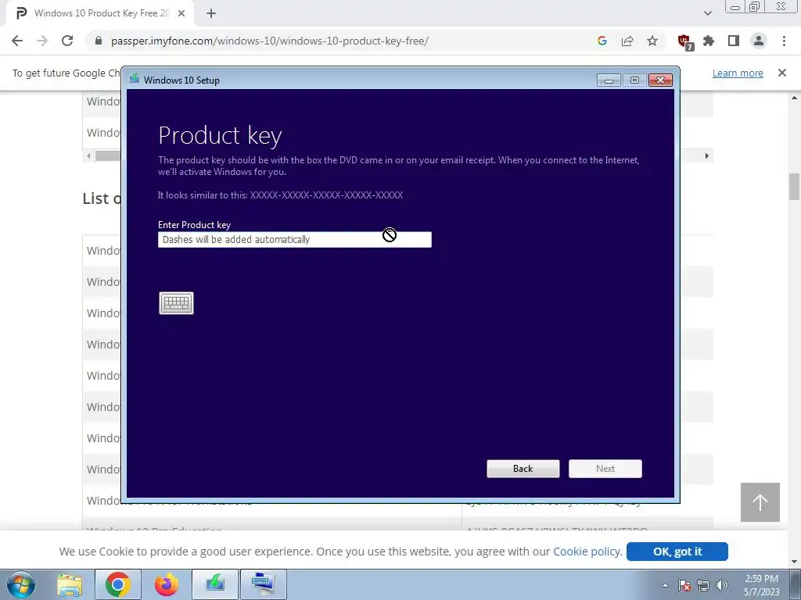Viewport: 801px width, 600px height.
Task: Click the share page icon
Action: click(x=627, y=41)
